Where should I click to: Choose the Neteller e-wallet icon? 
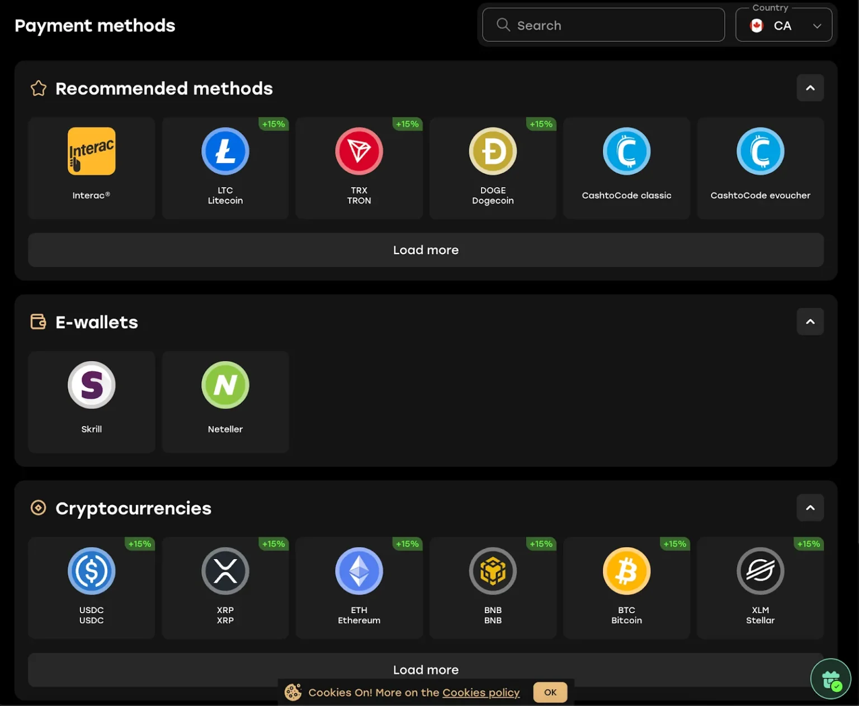point(225,385)
